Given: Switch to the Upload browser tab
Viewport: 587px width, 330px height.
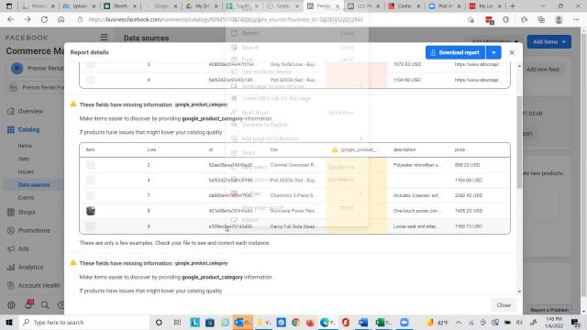Looking at the screenshot, I should click(x=80, y=6).
